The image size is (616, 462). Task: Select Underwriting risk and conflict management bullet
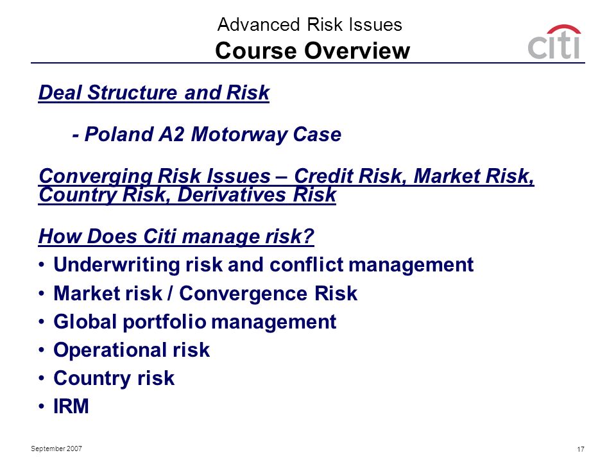tap(263, 264)
